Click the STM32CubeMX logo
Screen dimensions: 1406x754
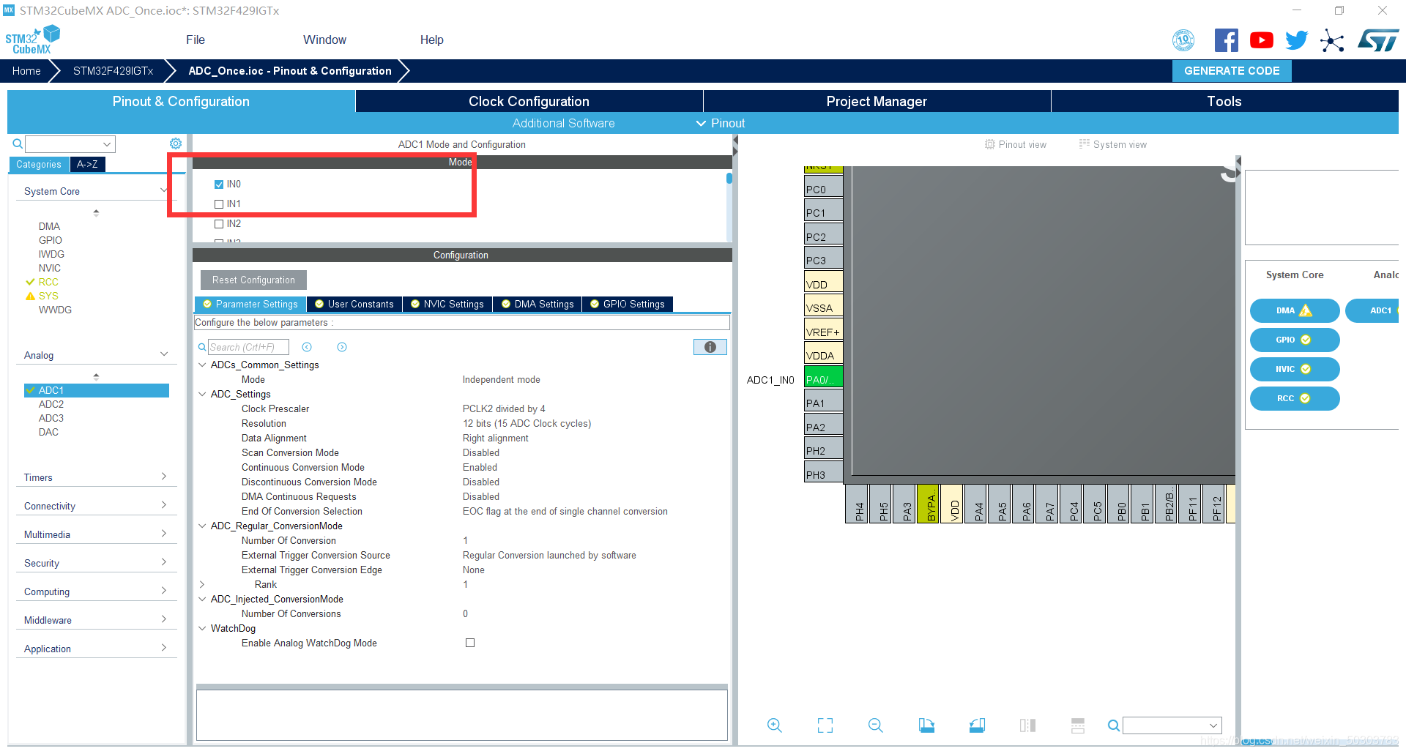point(32,40)
